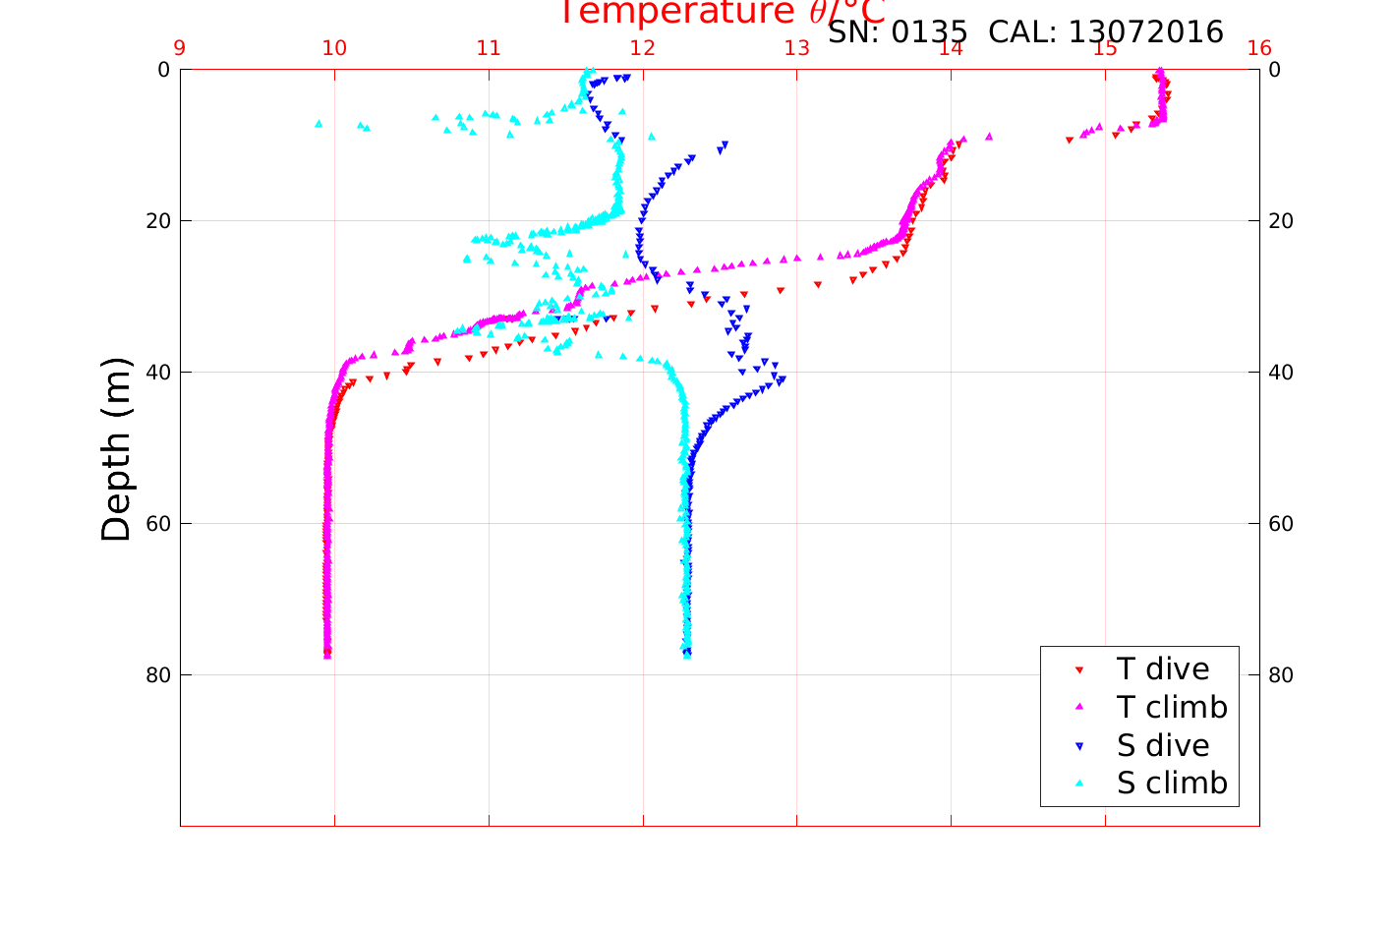Click the 'Depth (m)' axis label
The width and height of the screenshot is (1393, 929).
click(116, 449)
